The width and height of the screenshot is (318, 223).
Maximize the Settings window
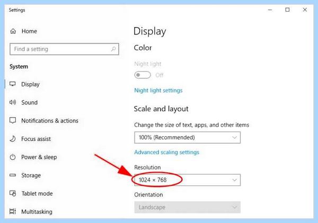(x=287, y=10)
